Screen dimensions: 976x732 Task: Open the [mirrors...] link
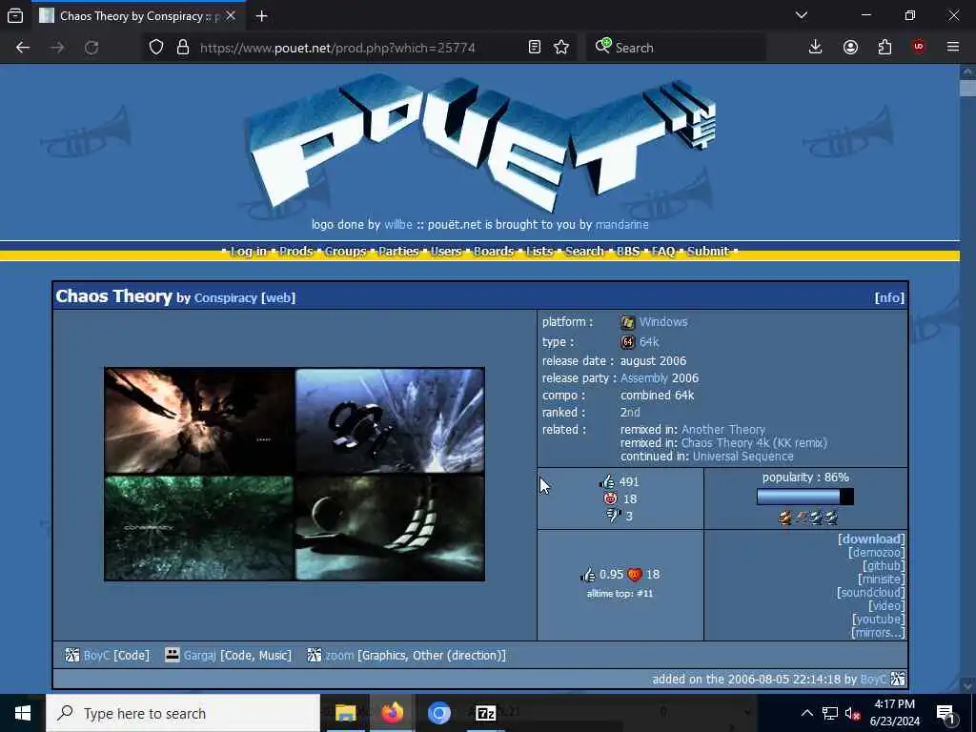pos(878,633)
